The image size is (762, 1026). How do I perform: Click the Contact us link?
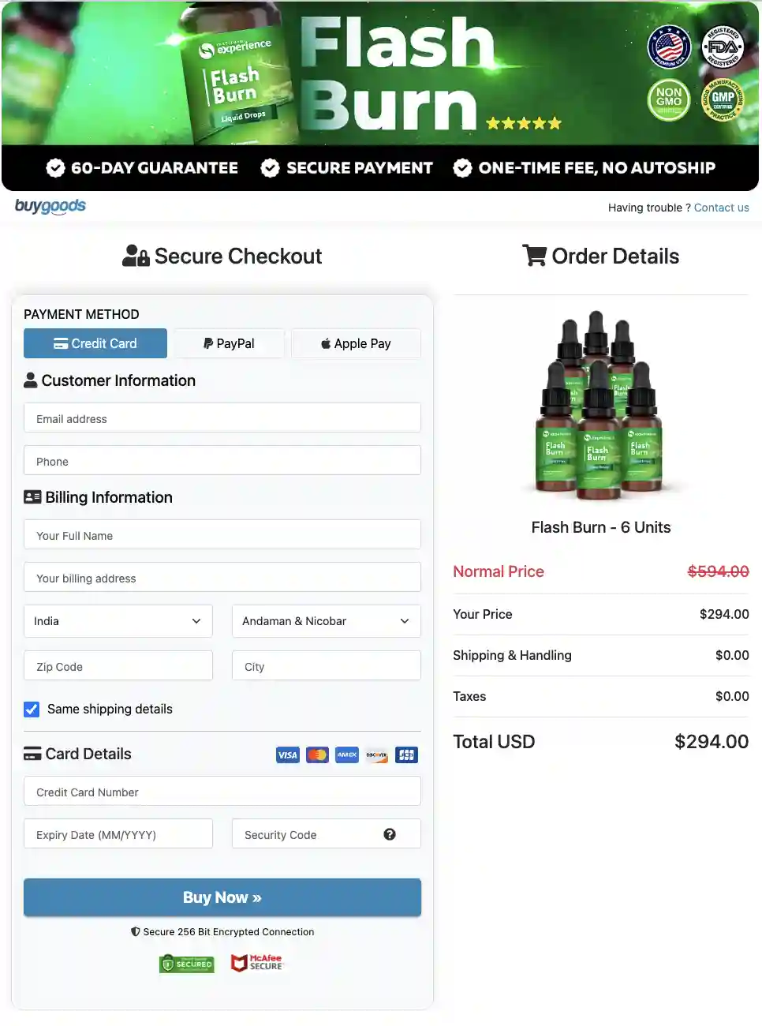721,208
